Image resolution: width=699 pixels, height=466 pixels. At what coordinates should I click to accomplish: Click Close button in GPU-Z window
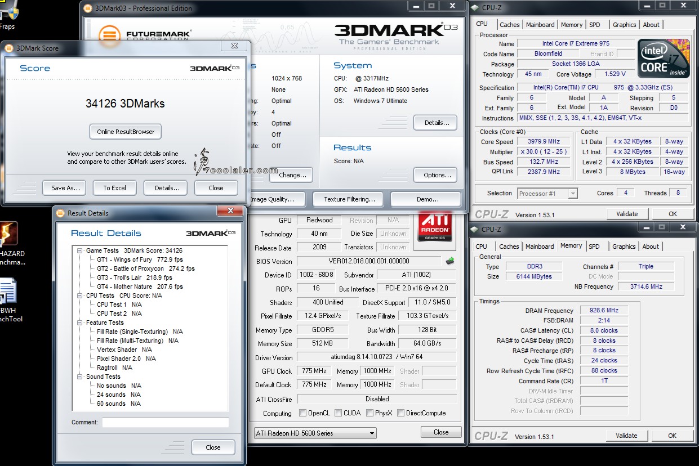tap(441, 432)
